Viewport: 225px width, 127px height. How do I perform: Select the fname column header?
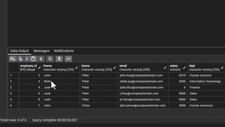click(61, 67)
